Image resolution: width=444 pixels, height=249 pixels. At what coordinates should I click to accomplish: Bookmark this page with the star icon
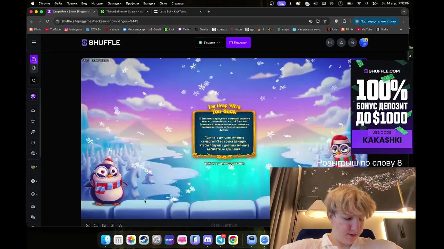[x=325, y=21]
